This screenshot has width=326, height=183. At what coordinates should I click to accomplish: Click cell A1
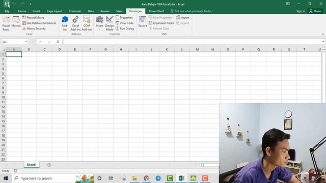[x=14, y=54]
